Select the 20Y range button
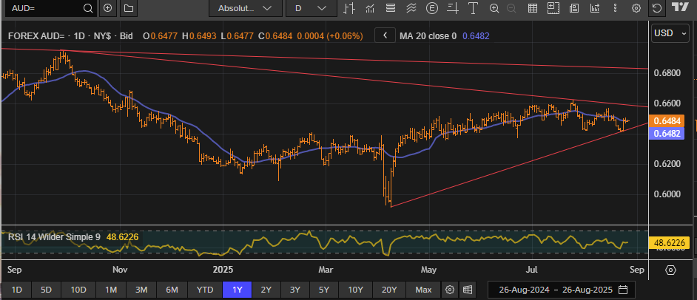Image resolution: width=697 pixels, height=300 pixels. pos(389,290)
